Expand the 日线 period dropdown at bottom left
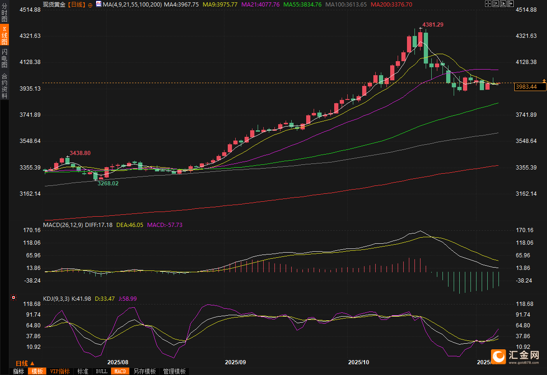547x375 pixels. [25, 363]
